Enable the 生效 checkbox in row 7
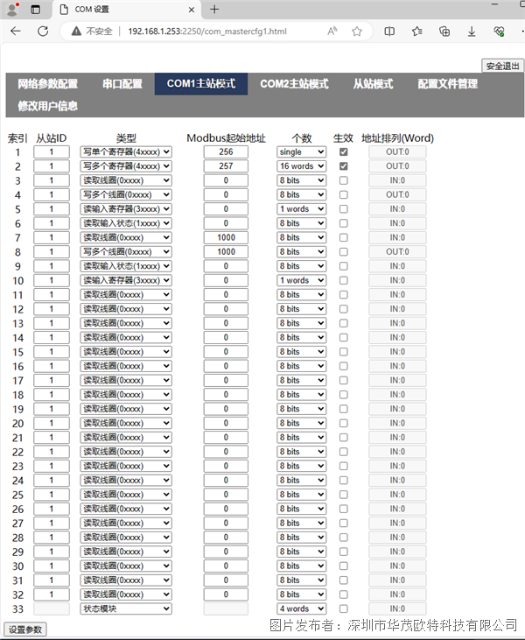The height and width of the screenshot is (640, 525). (x=344, y=237)
